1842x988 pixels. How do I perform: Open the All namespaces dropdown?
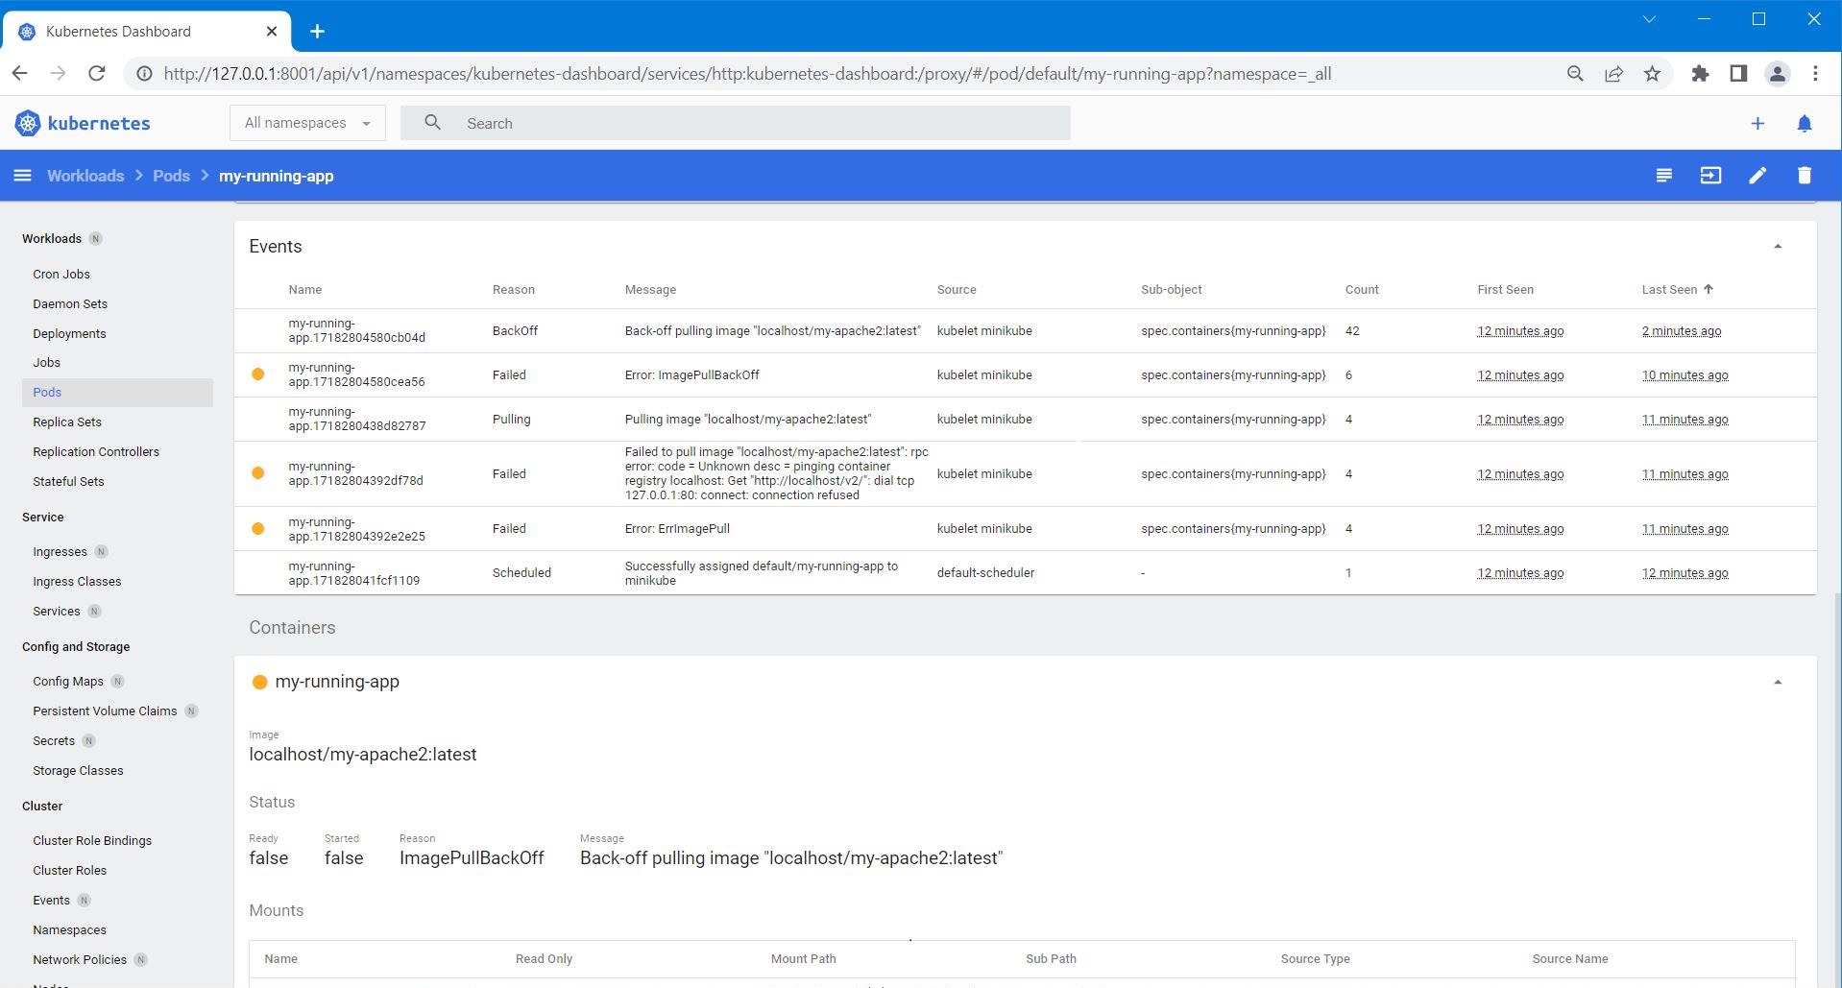(307, 123)
